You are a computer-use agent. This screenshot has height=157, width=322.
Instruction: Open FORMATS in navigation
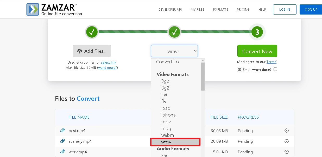221,10
